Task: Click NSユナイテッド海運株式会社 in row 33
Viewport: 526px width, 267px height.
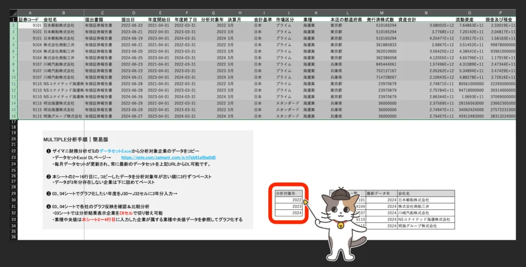Action: point(426,219)
